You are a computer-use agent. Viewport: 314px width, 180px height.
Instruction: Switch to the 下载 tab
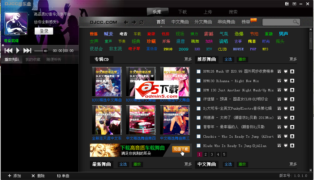point(182,12)
